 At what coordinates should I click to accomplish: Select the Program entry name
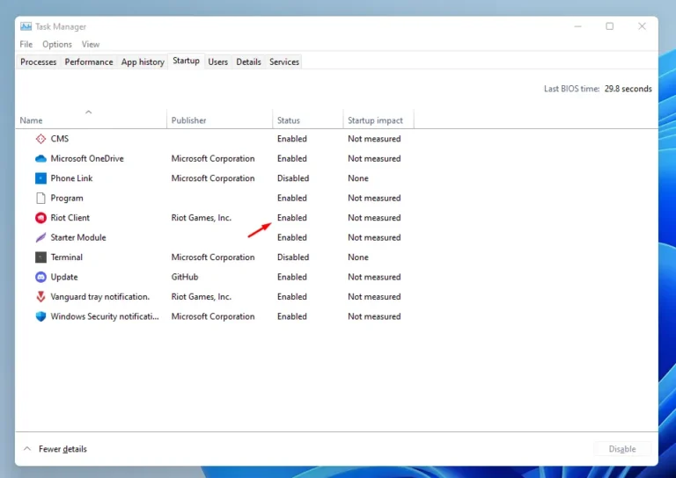(67, 198)
